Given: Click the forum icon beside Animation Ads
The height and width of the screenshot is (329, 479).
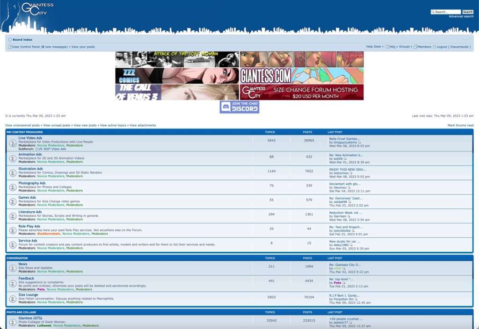Looking at the screenshot, I should point(13,158).
